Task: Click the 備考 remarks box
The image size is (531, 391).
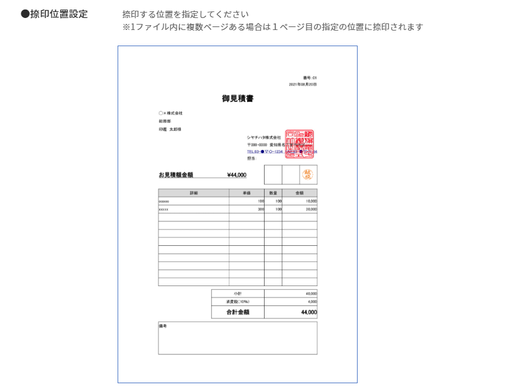Action: [238, 338]
